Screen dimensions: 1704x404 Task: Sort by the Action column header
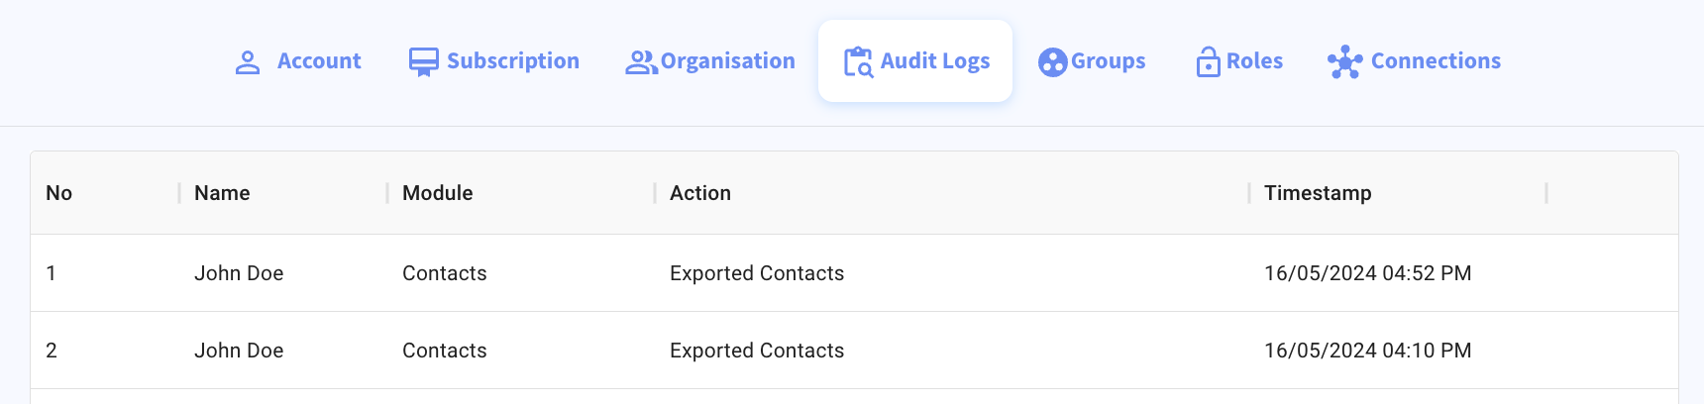(x=700, y=193)
